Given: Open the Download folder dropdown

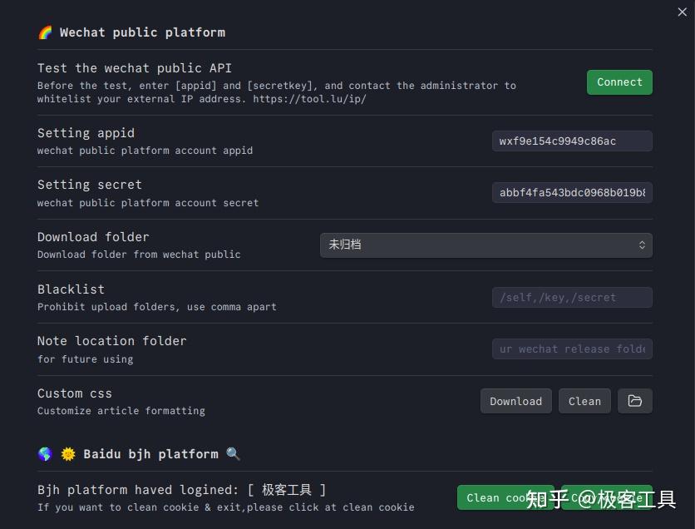Looking at the screenshot, I should (x=486, y=245).
